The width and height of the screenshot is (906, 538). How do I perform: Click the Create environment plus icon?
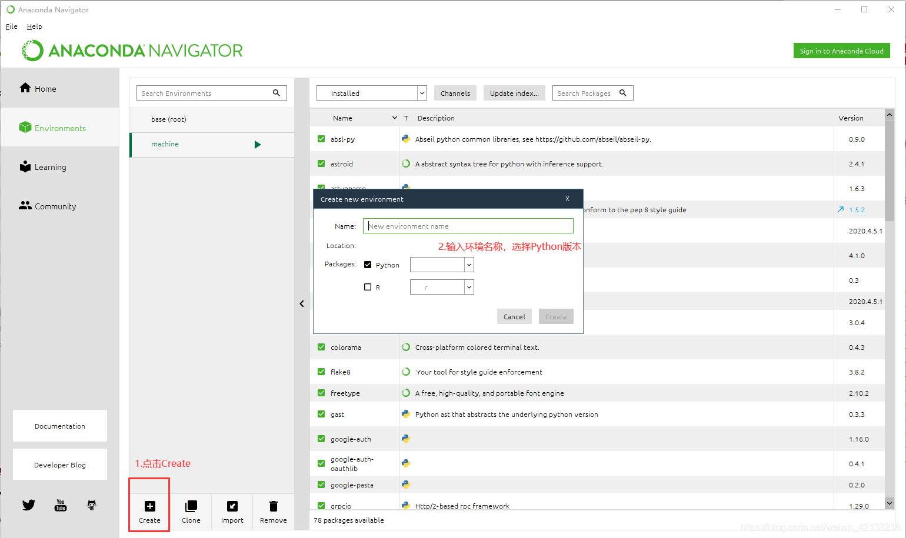coord(150,506)
